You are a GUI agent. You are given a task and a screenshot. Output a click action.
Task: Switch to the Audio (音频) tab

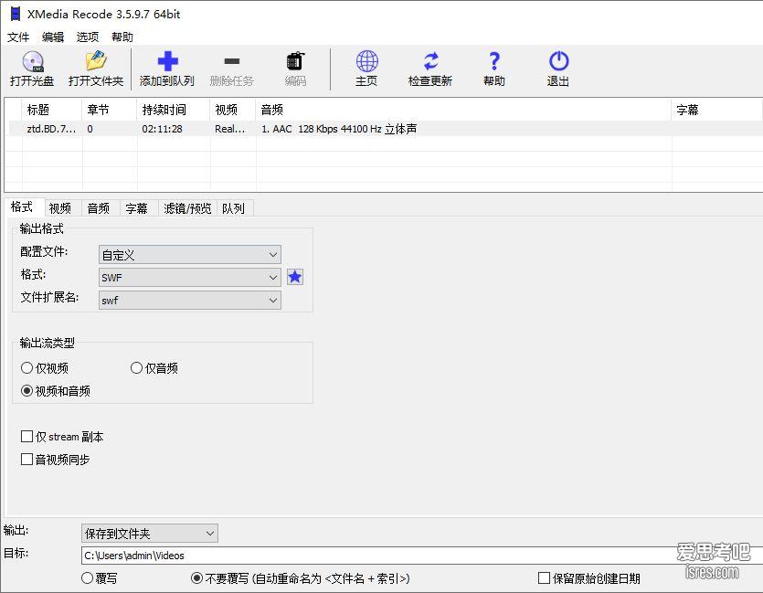coord(99,208)
